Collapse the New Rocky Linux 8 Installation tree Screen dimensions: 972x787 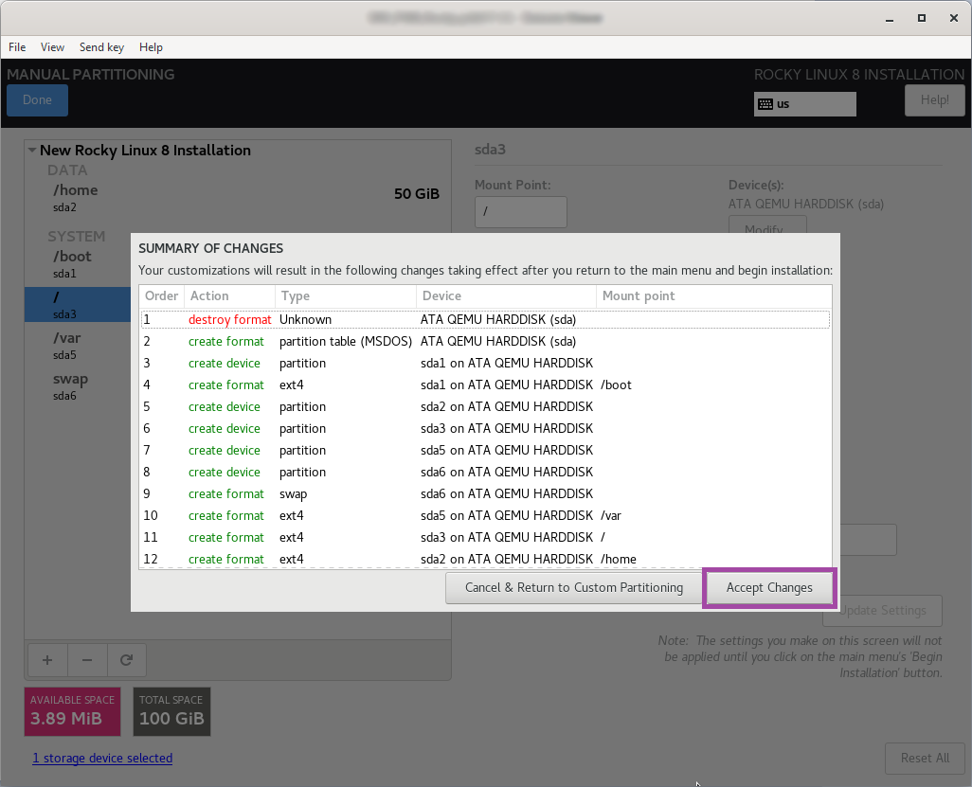tap(31, 150)
